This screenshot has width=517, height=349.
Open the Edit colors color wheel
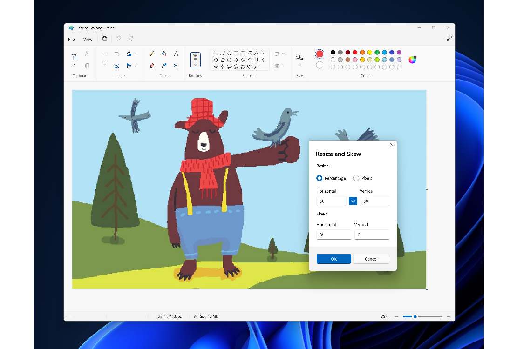pos(413,60)
